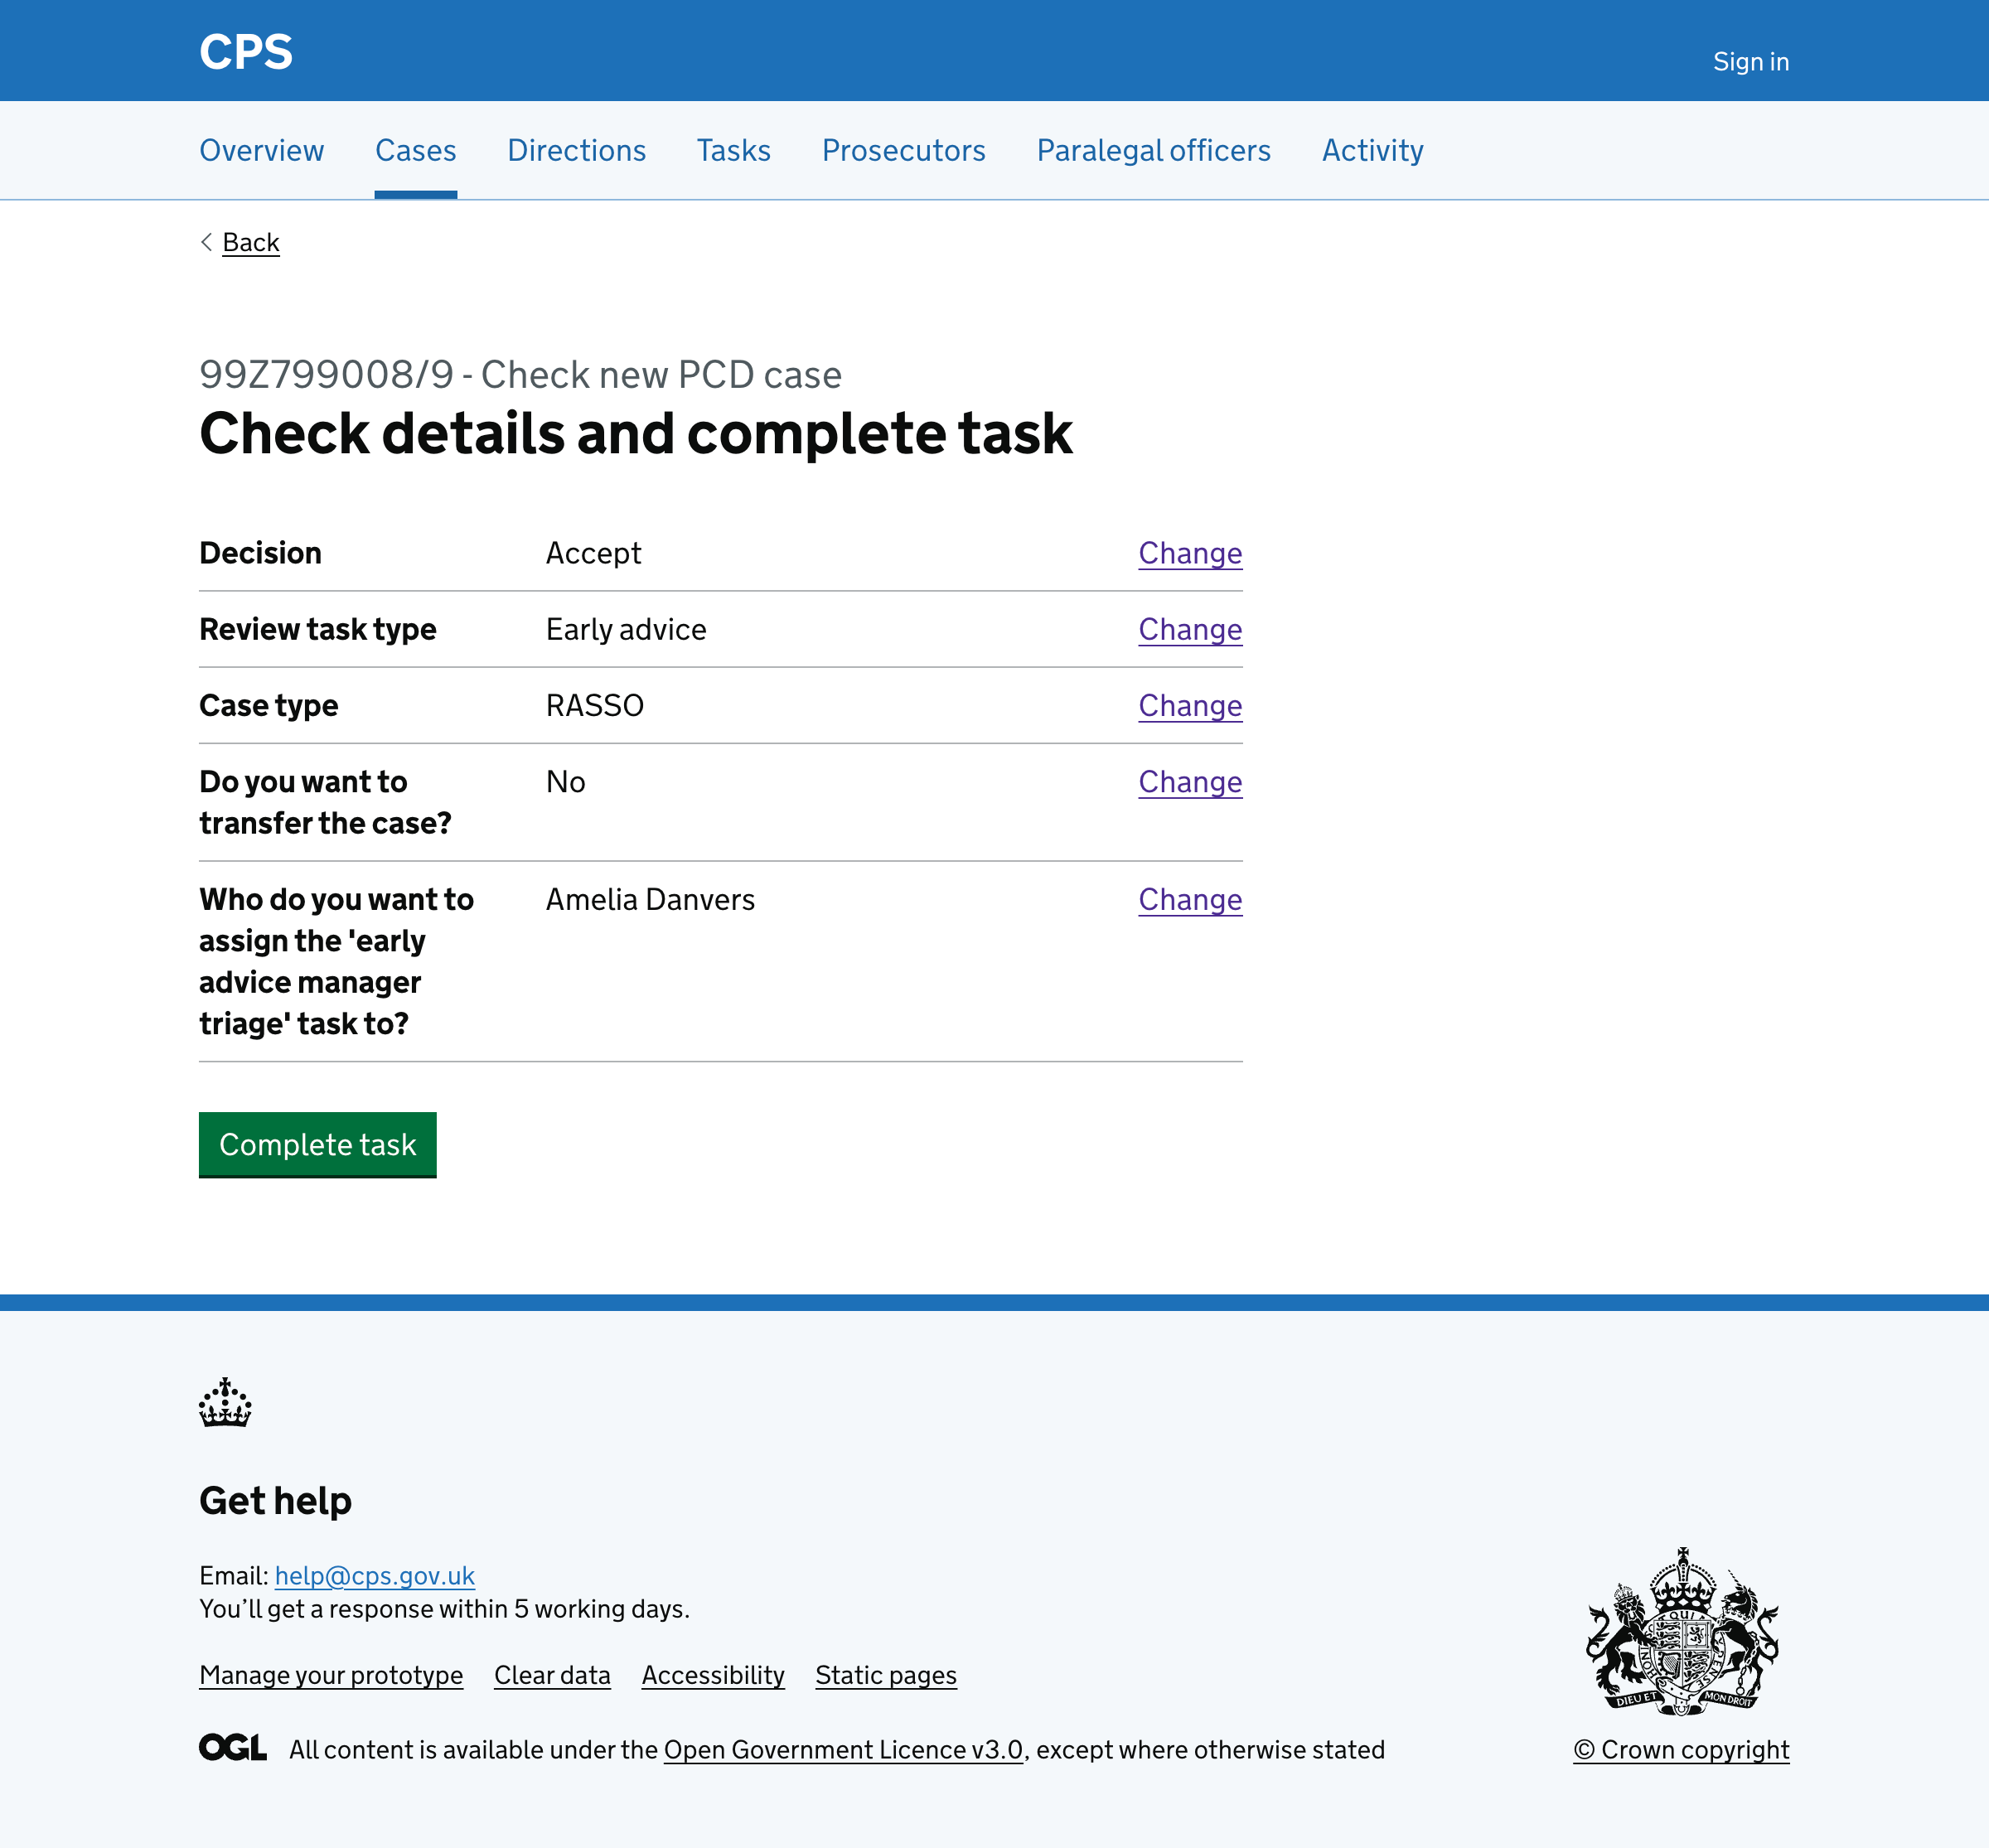Switch to the Activity tab

[x=1372, y=150]
